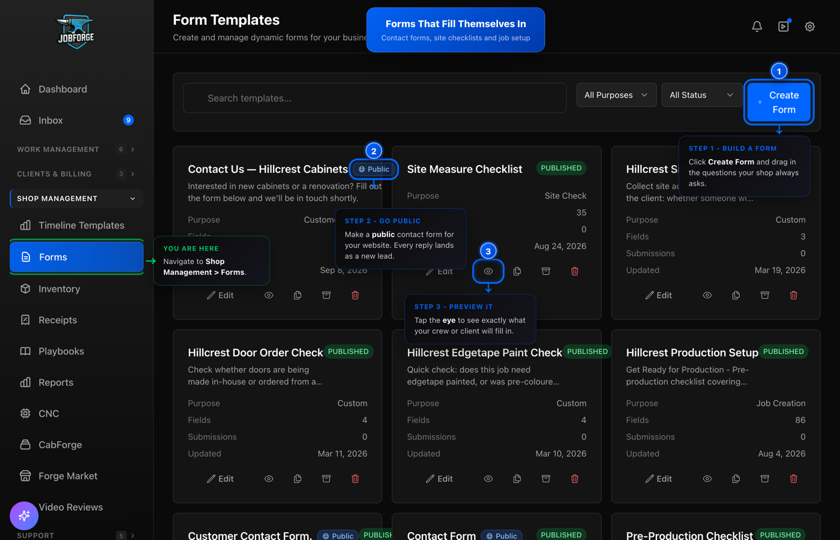
Task: Edit the Hillcrest Production Setup form
Action: coord(658,479)
